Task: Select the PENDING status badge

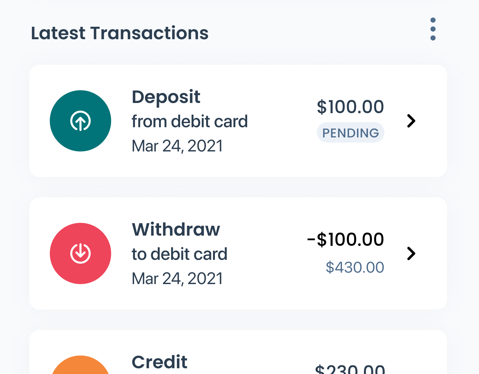Action: tap(350, 133)
